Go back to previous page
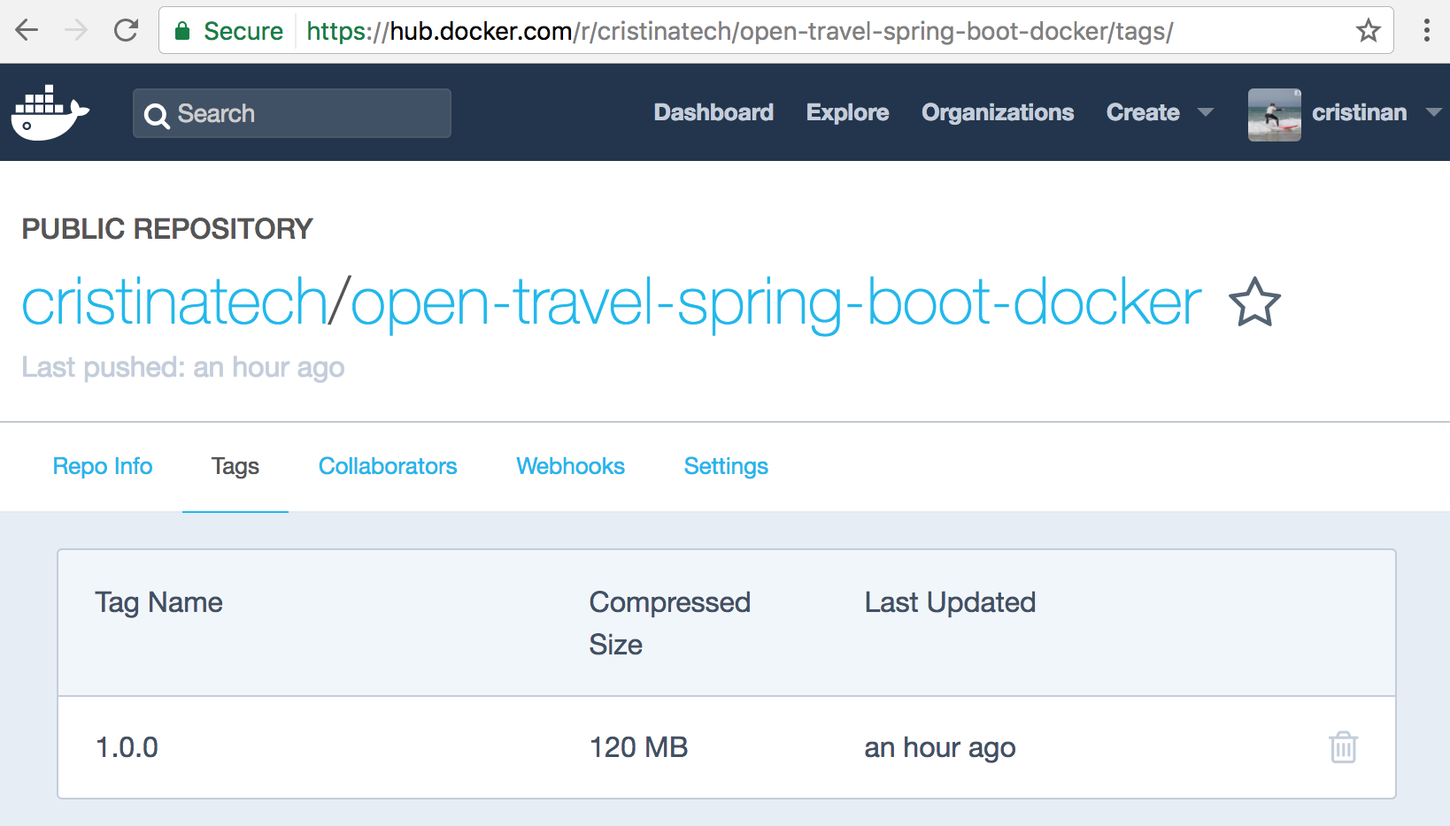Screen dimensions: 1450x826 tap(27, 30)
